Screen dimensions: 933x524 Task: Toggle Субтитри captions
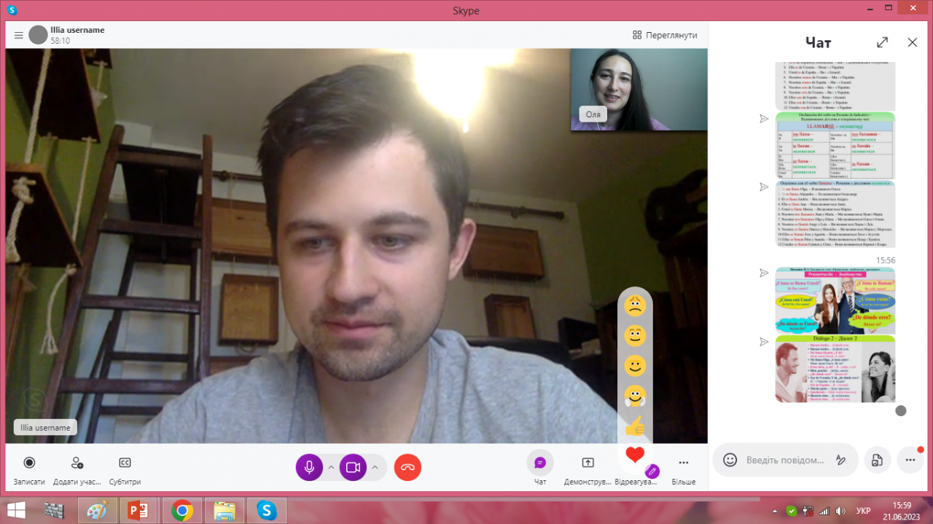[x=125, y=463]
